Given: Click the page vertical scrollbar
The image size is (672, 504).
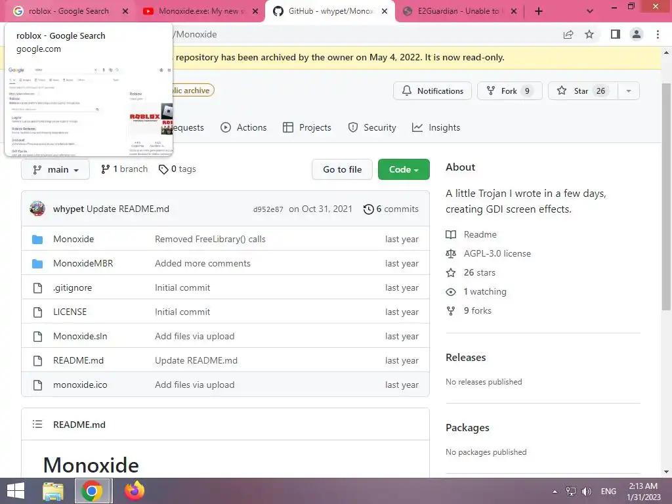Looking at the screenshot, I should tap(666, 196).
